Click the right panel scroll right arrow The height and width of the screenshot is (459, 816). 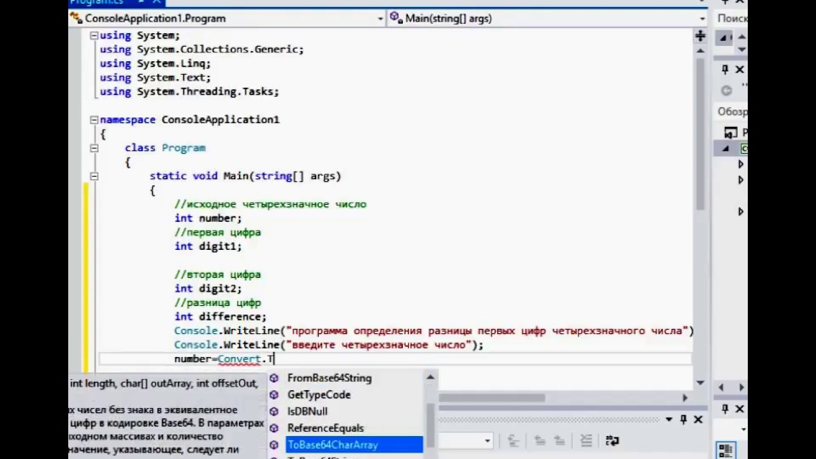pyautogui.click(x=741, y=387)
